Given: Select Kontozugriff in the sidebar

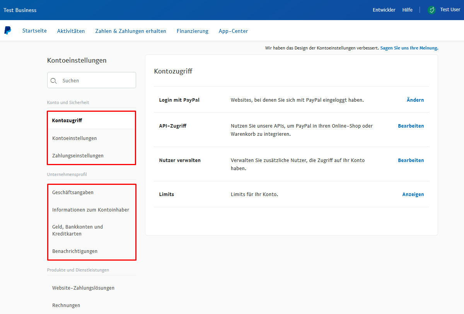Looking at the screenshot, I should tap(91, 120).
